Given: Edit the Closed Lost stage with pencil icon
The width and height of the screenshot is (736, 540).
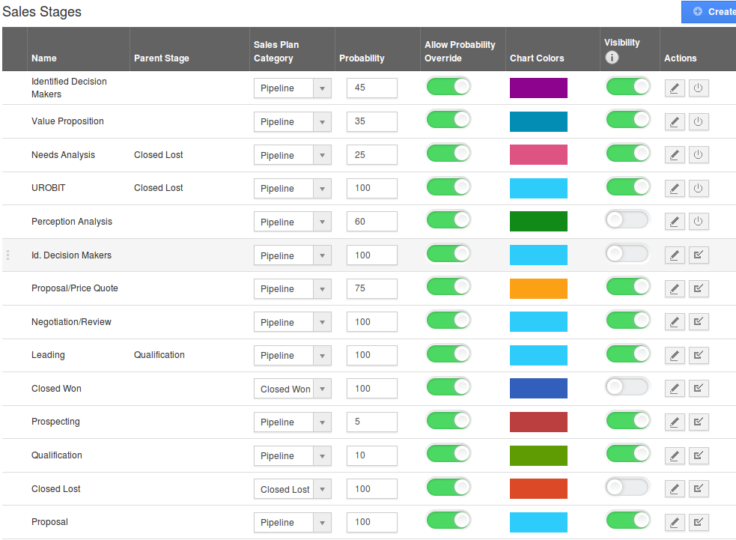Looking at the screenshot, I should pos(675,489).
